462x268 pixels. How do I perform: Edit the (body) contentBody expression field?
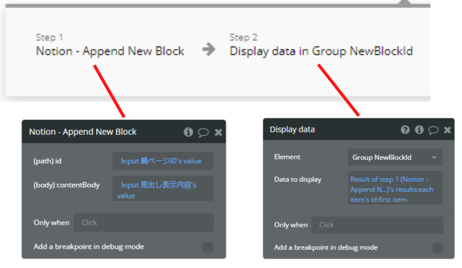163,188
